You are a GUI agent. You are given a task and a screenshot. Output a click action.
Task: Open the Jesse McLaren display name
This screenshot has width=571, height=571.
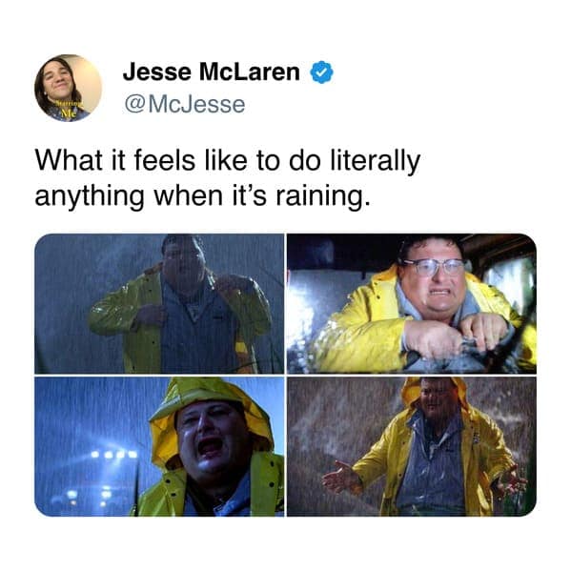click(212, 72)
